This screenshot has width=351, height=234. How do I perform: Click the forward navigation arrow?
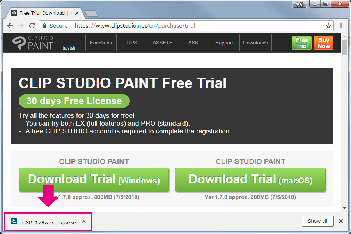click(x=21, y=26)
